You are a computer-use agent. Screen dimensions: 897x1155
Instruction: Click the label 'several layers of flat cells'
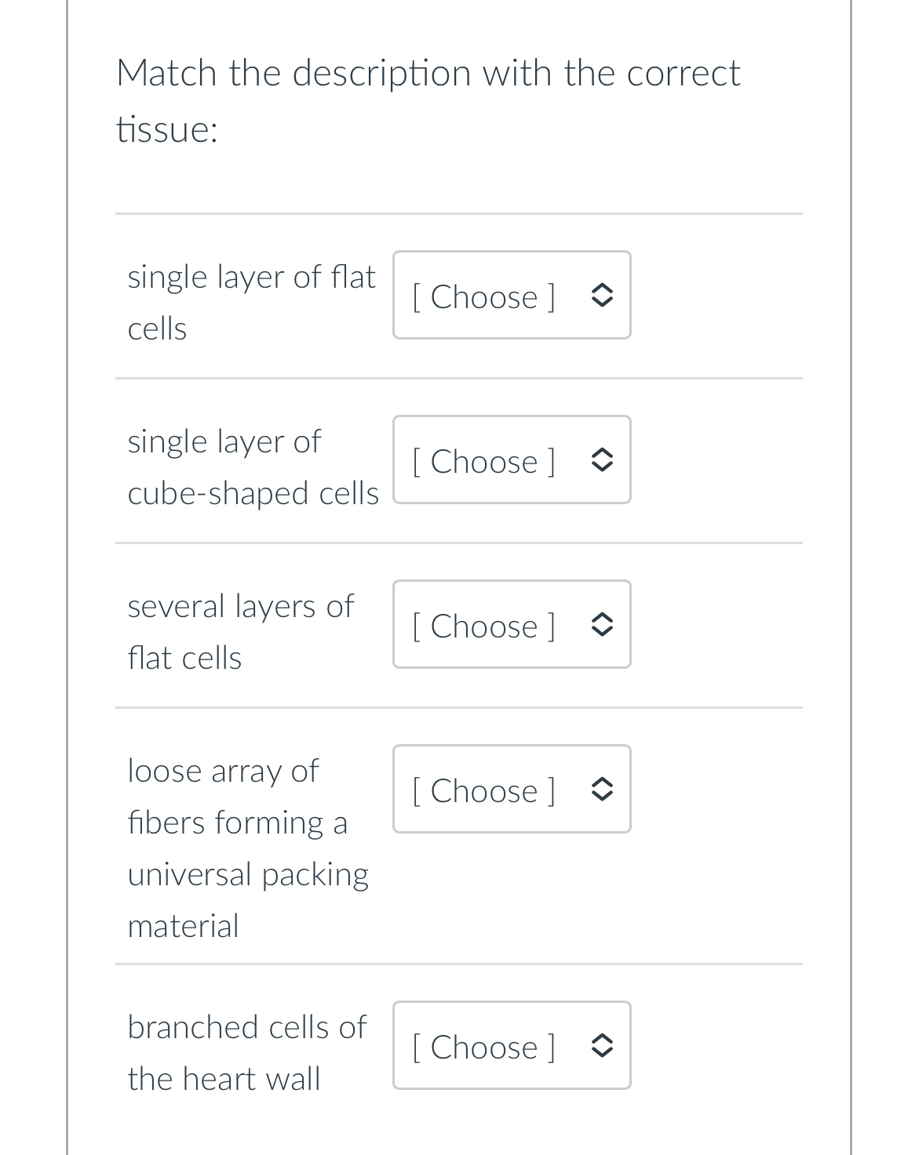pyautogui.click(x=240, y=631)
